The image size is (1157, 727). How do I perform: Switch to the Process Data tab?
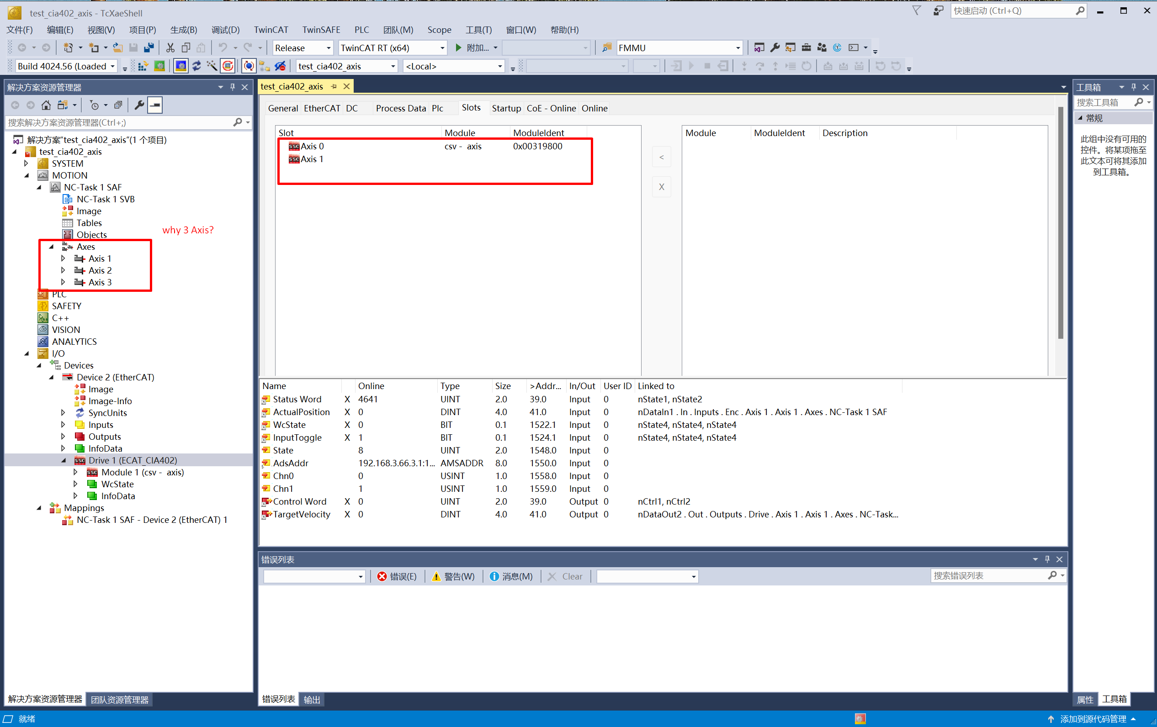401,108
